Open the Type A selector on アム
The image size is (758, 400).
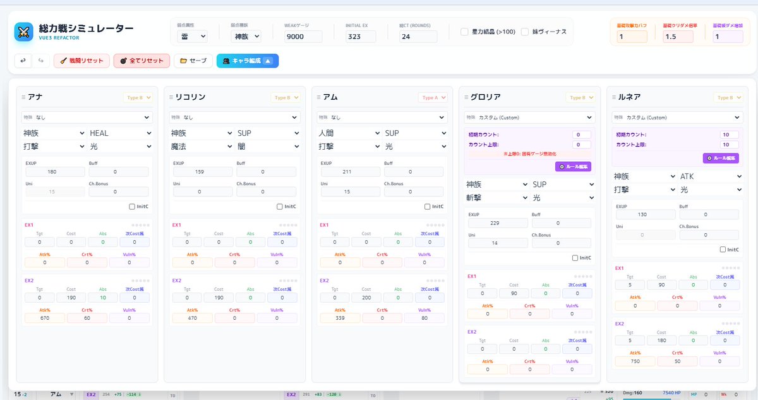coord(434,98)
